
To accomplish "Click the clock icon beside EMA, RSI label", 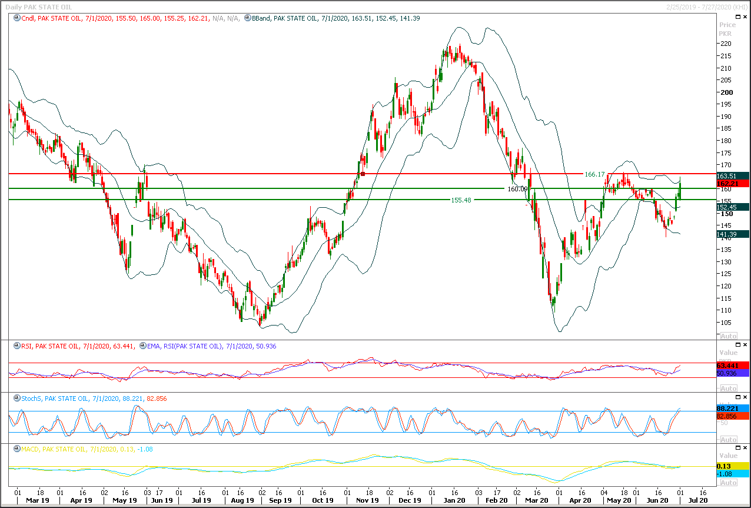I will [x=142, y=346].
